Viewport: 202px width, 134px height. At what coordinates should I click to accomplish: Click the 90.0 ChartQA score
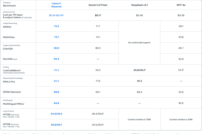(56, 48)
